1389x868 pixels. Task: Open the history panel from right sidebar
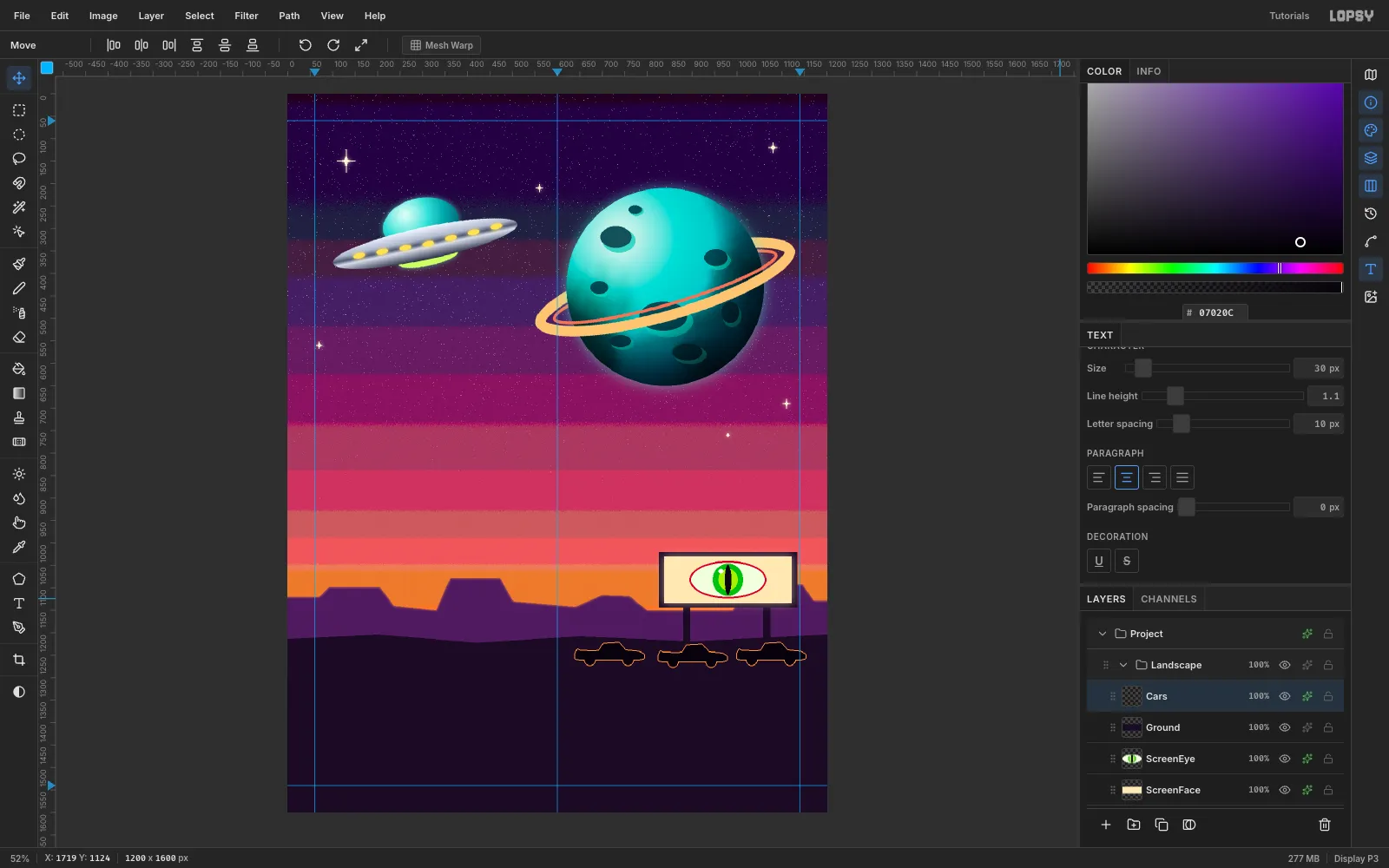pos(1371,214)
